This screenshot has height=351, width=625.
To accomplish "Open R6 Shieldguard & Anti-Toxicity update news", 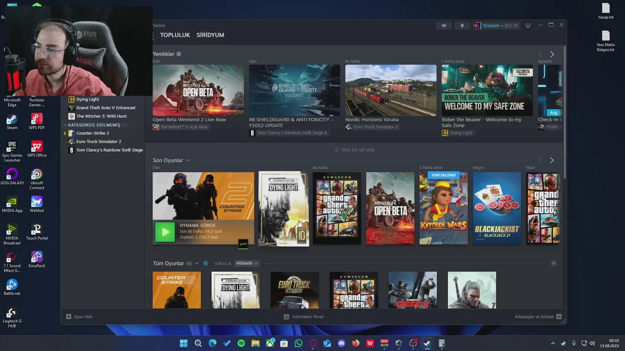I will coord(294,90).
